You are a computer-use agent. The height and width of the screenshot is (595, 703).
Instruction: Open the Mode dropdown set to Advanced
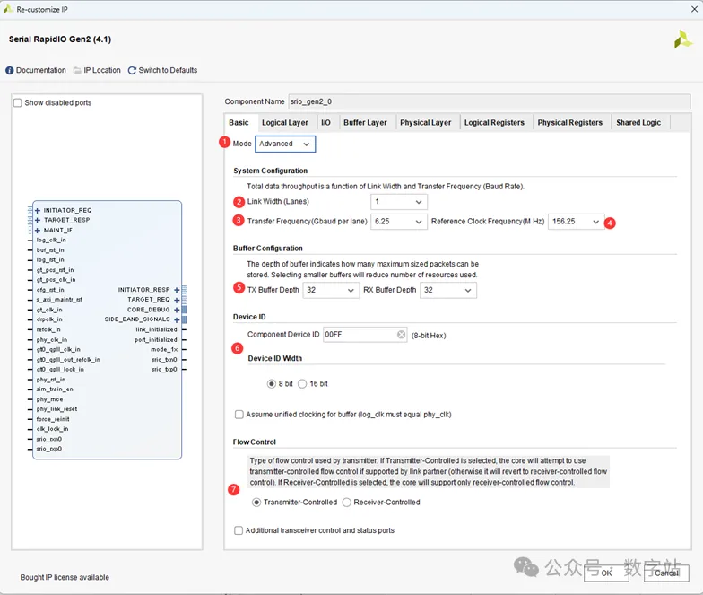tap(285, 144)
